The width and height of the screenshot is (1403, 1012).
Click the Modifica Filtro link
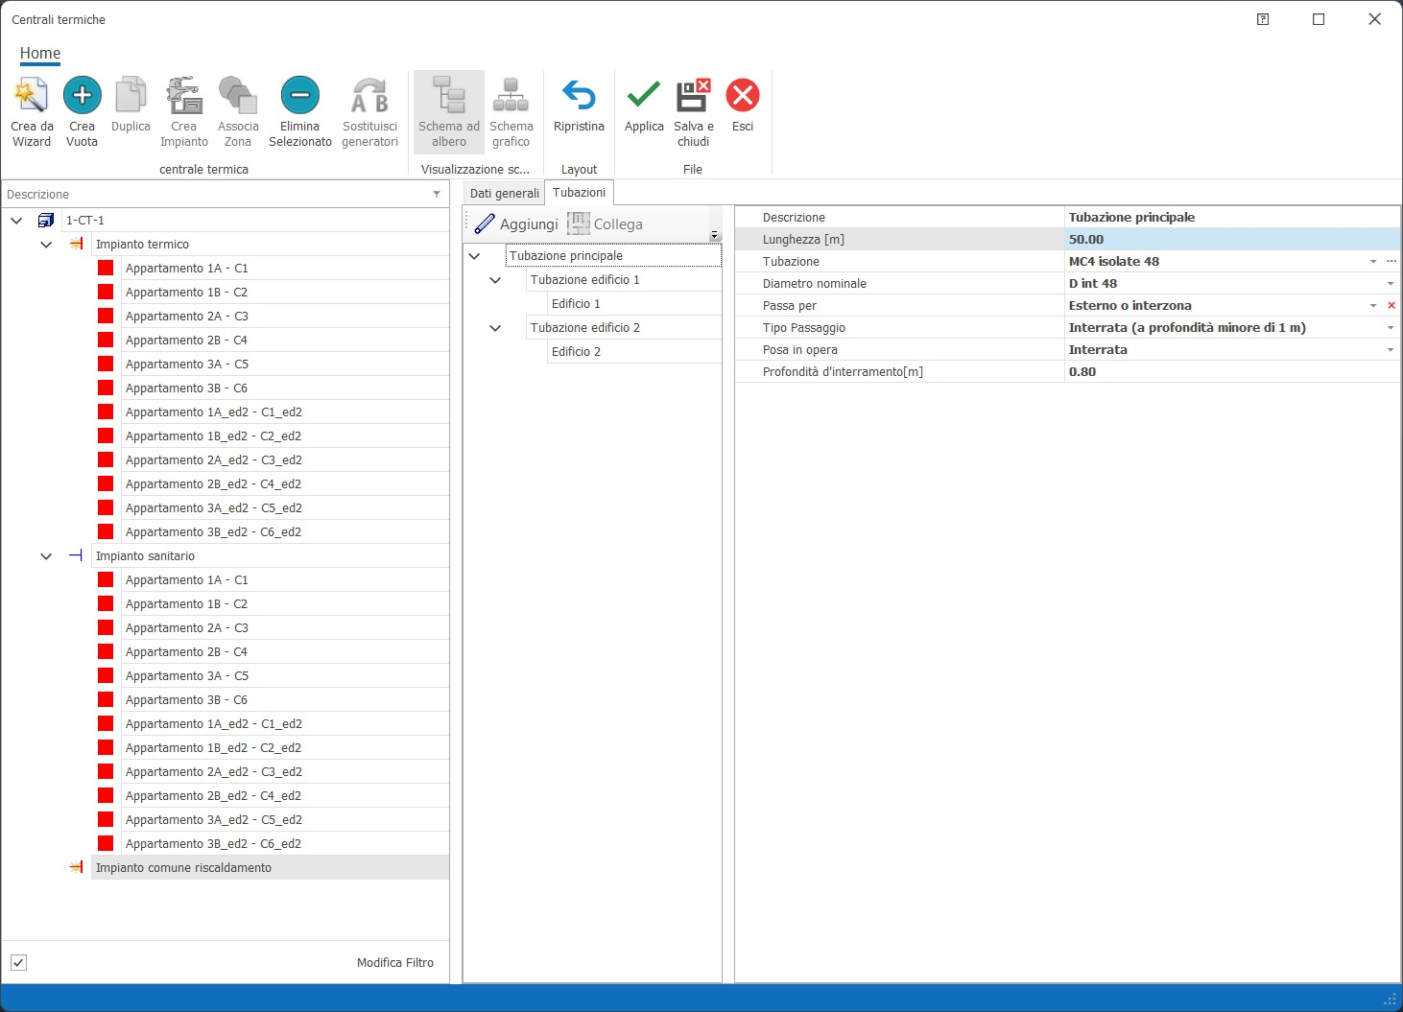(394, 962)
